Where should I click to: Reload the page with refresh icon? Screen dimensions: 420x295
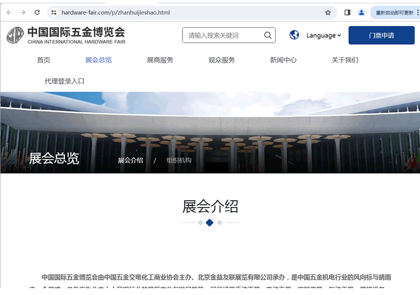(x=37, y=13)
